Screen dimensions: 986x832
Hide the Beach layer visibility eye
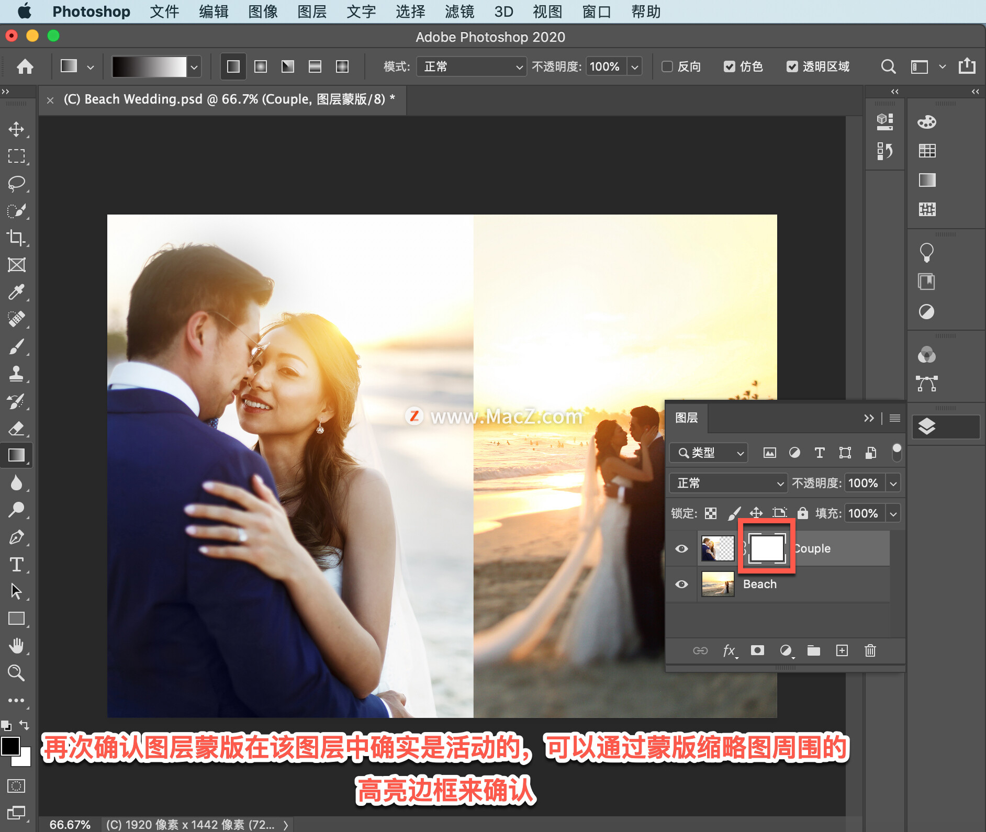(x=681, y=584)
